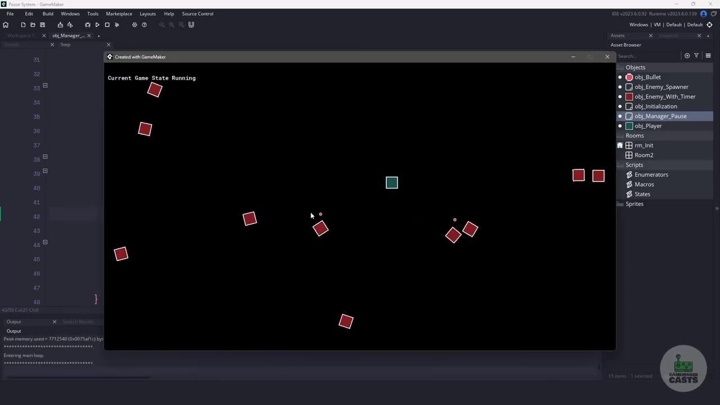Click the Create Executable toolbar icon
This screenshot has width=720, height=405.
pyautogui.click(x=60, y=25)
